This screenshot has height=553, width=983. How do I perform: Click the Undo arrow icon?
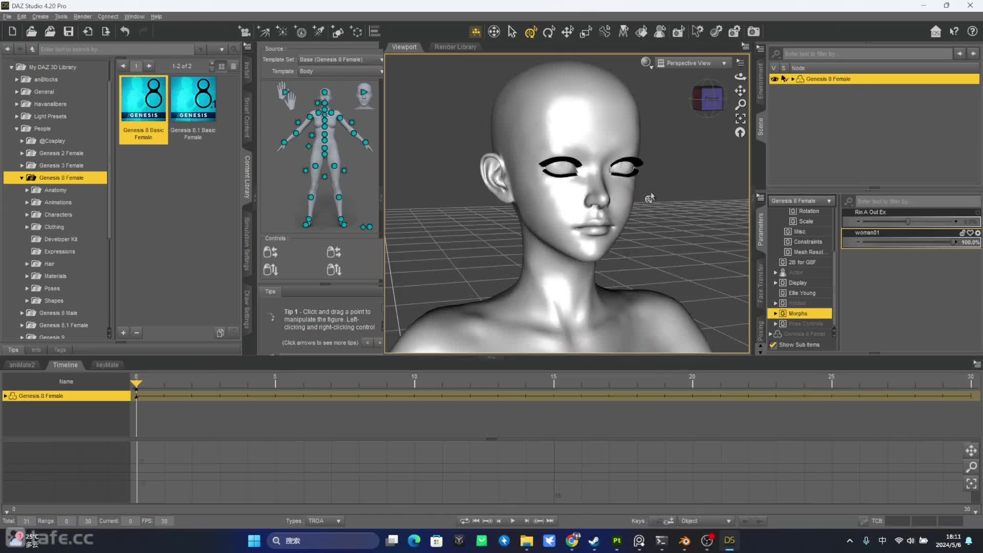coord(125,32)
